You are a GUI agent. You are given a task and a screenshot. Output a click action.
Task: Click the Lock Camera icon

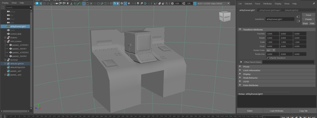coord(60,3)
